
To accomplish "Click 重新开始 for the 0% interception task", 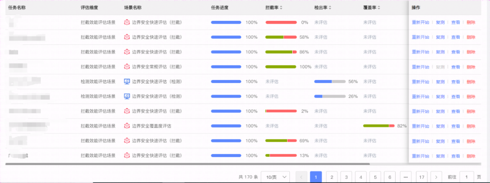I will click(x=420, y=22).
